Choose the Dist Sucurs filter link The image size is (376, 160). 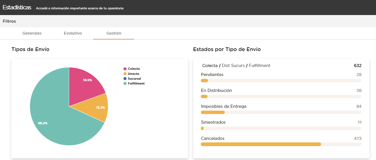[x=233, y=66]
